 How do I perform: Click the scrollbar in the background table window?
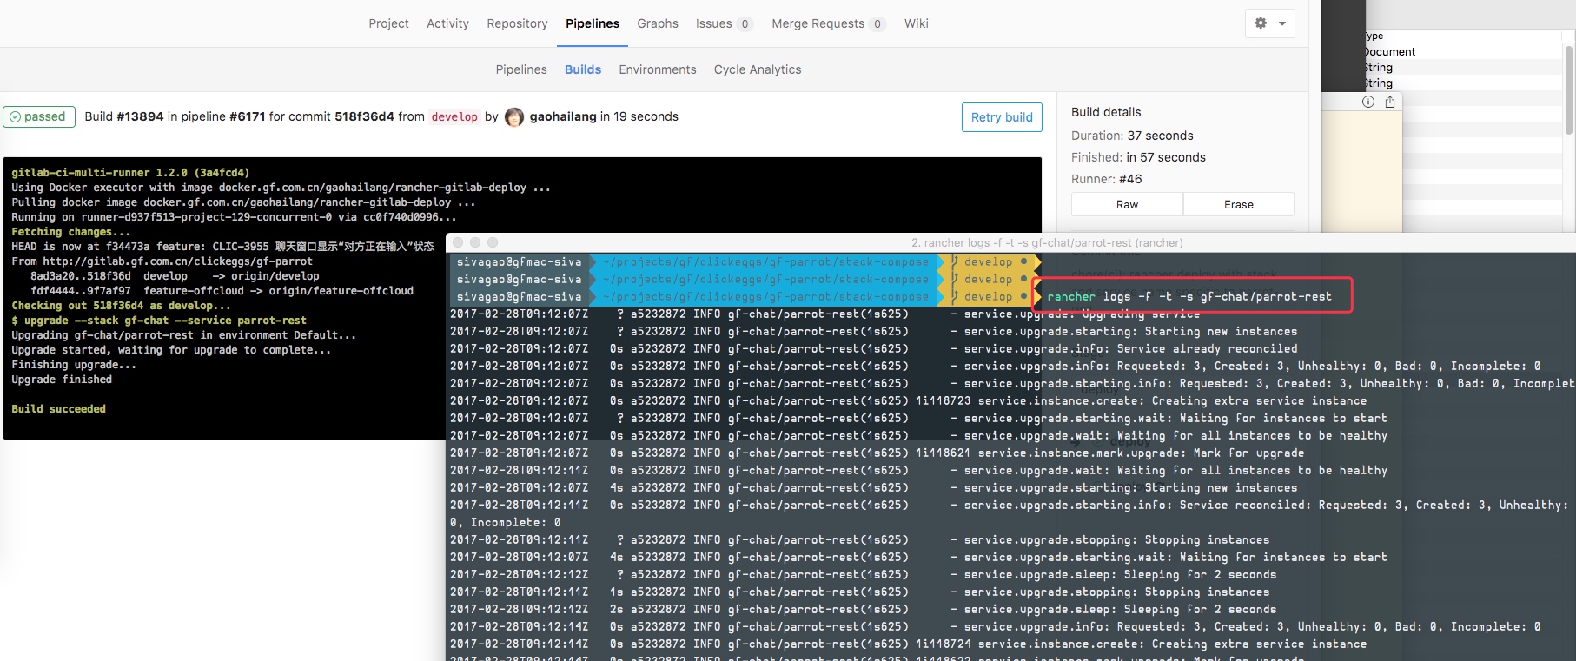[x=1569, y=90]
